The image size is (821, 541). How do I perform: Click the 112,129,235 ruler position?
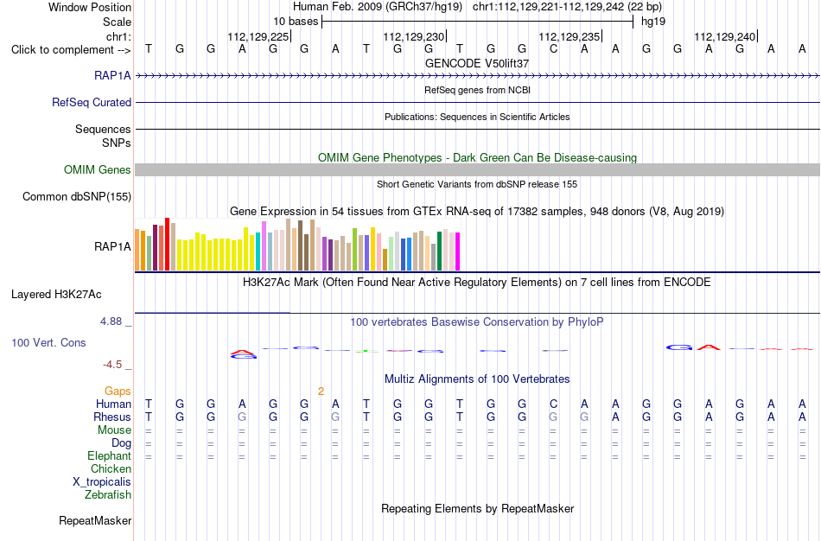point(570,36)
